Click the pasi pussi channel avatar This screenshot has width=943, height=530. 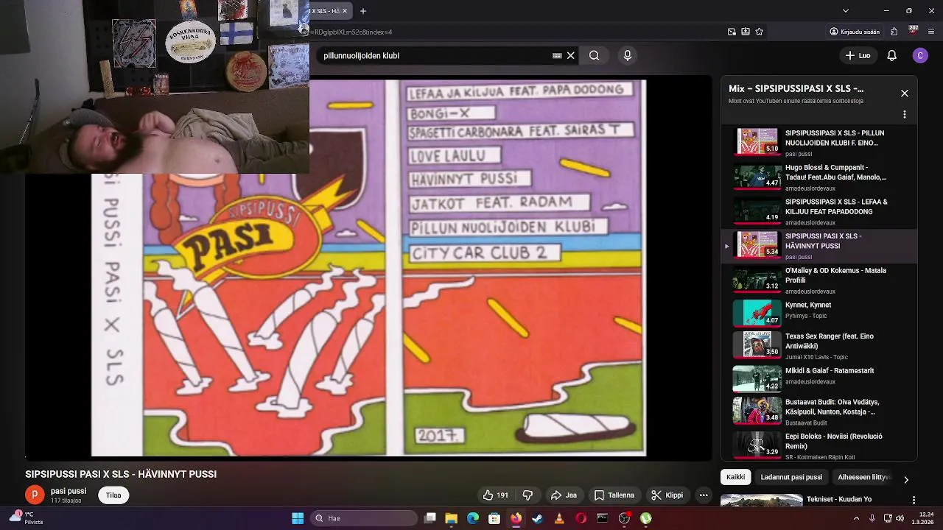pos(34,495)
